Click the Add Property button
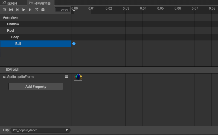The image size is (218, 135). point(36,87)
